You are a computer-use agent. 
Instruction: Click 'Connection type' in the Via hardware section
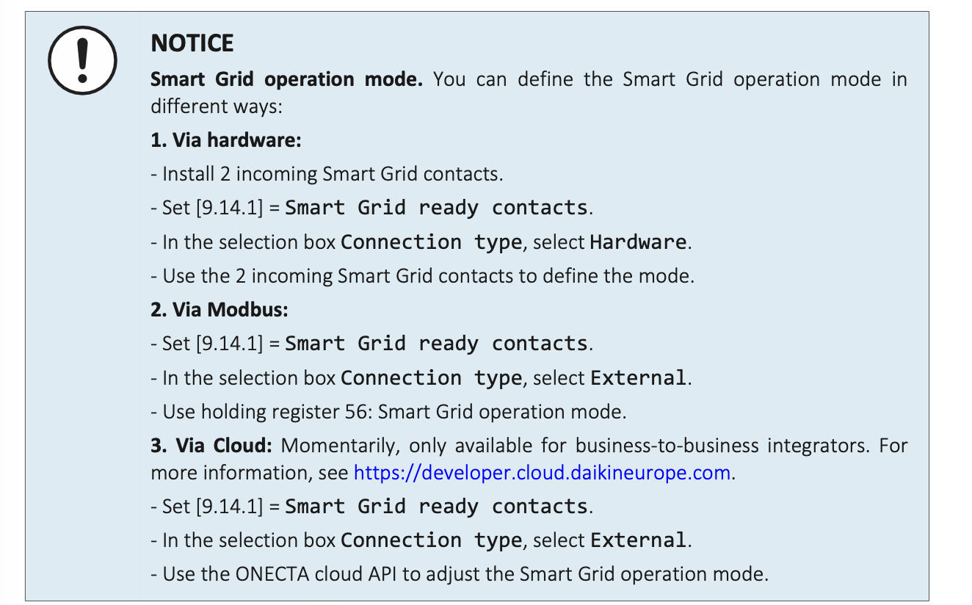[431, 242]
